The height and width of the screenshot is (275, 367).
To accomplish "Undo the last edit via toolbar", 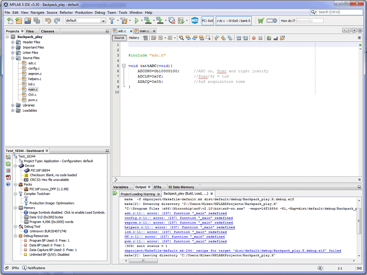I will [48, 20].
